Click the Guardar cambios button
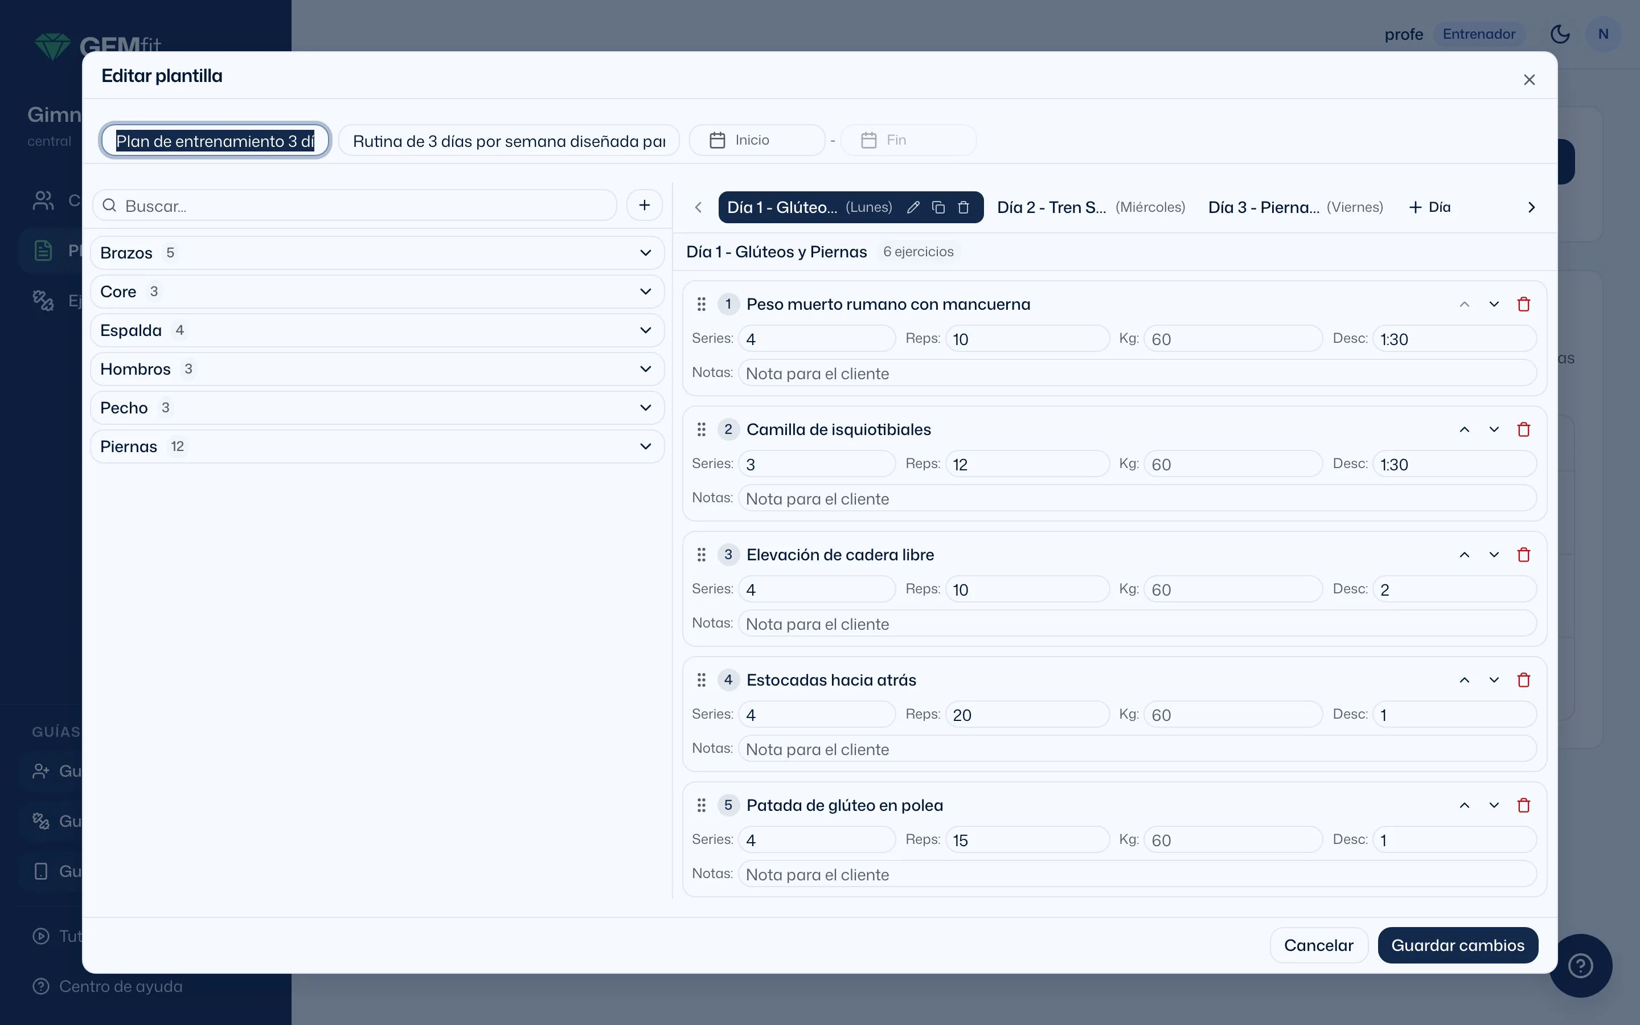This screenshot has width=1640, height=1025. click(1457, 945)
